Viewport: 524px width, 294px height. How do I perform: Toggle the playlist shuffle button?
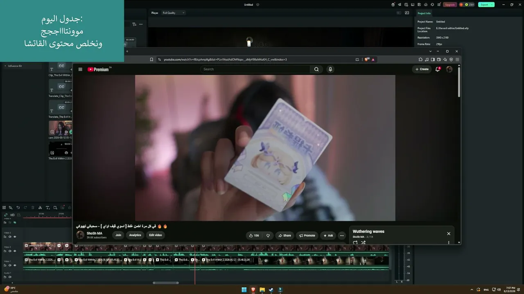tap(363, 243)
